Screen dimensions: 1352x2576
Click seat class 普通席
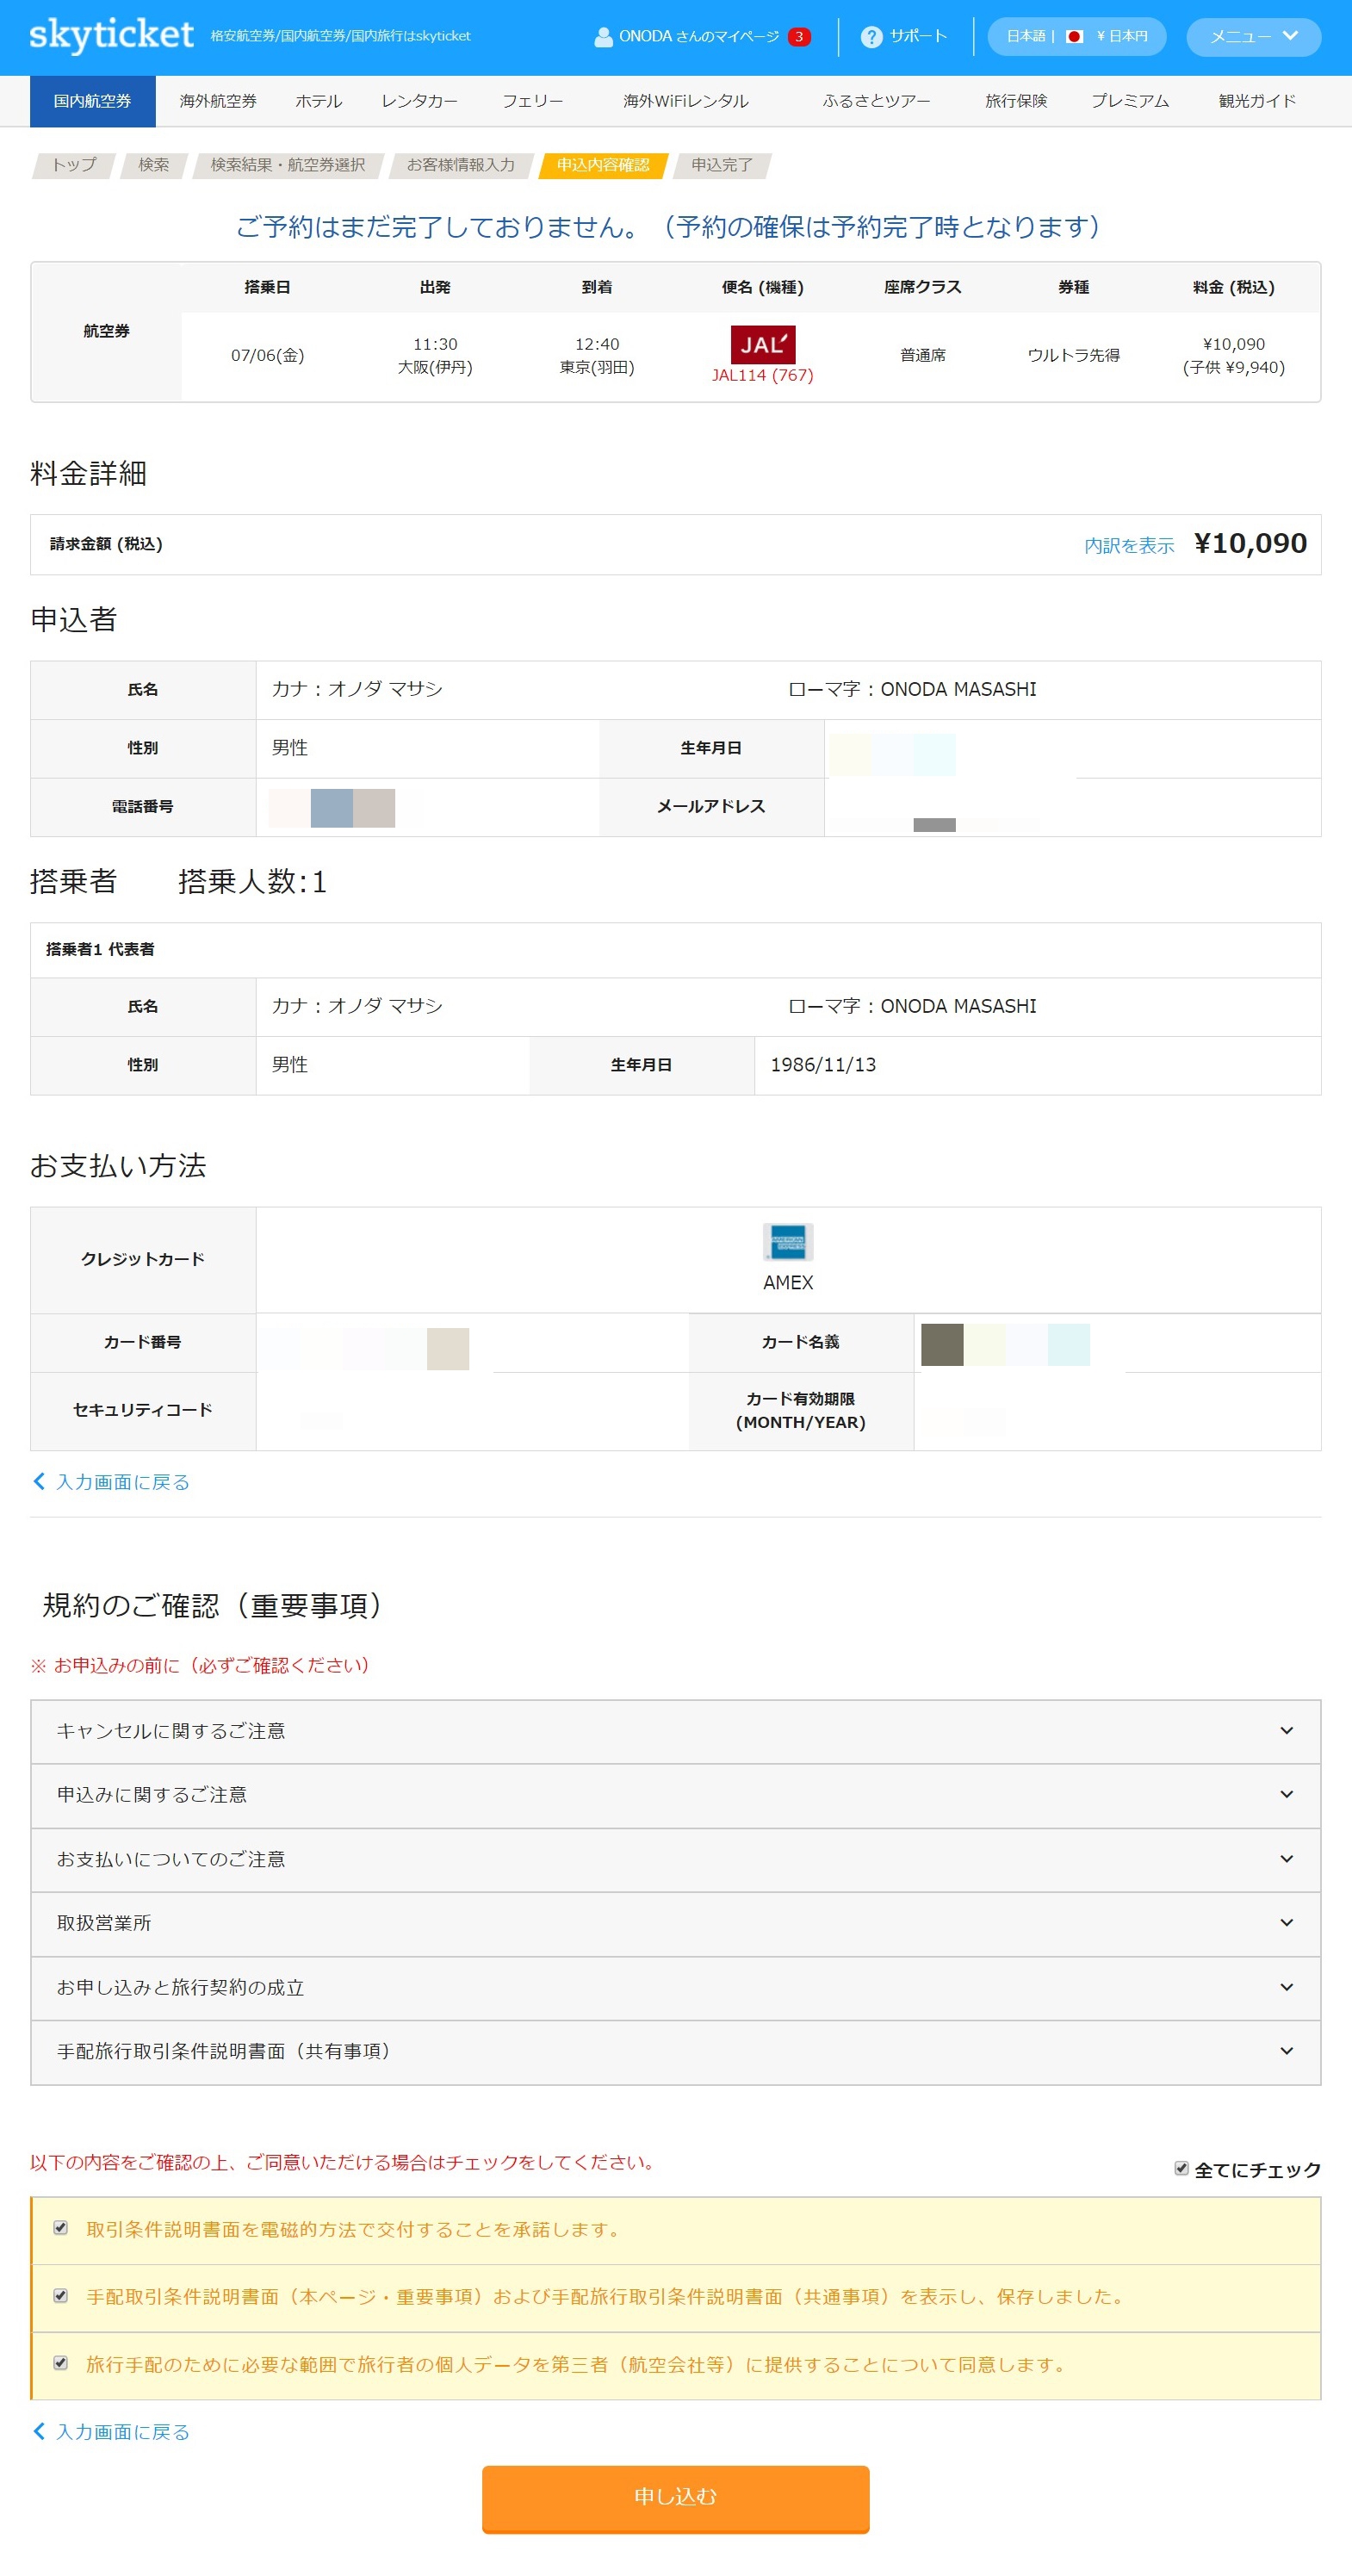pos(922,355)
